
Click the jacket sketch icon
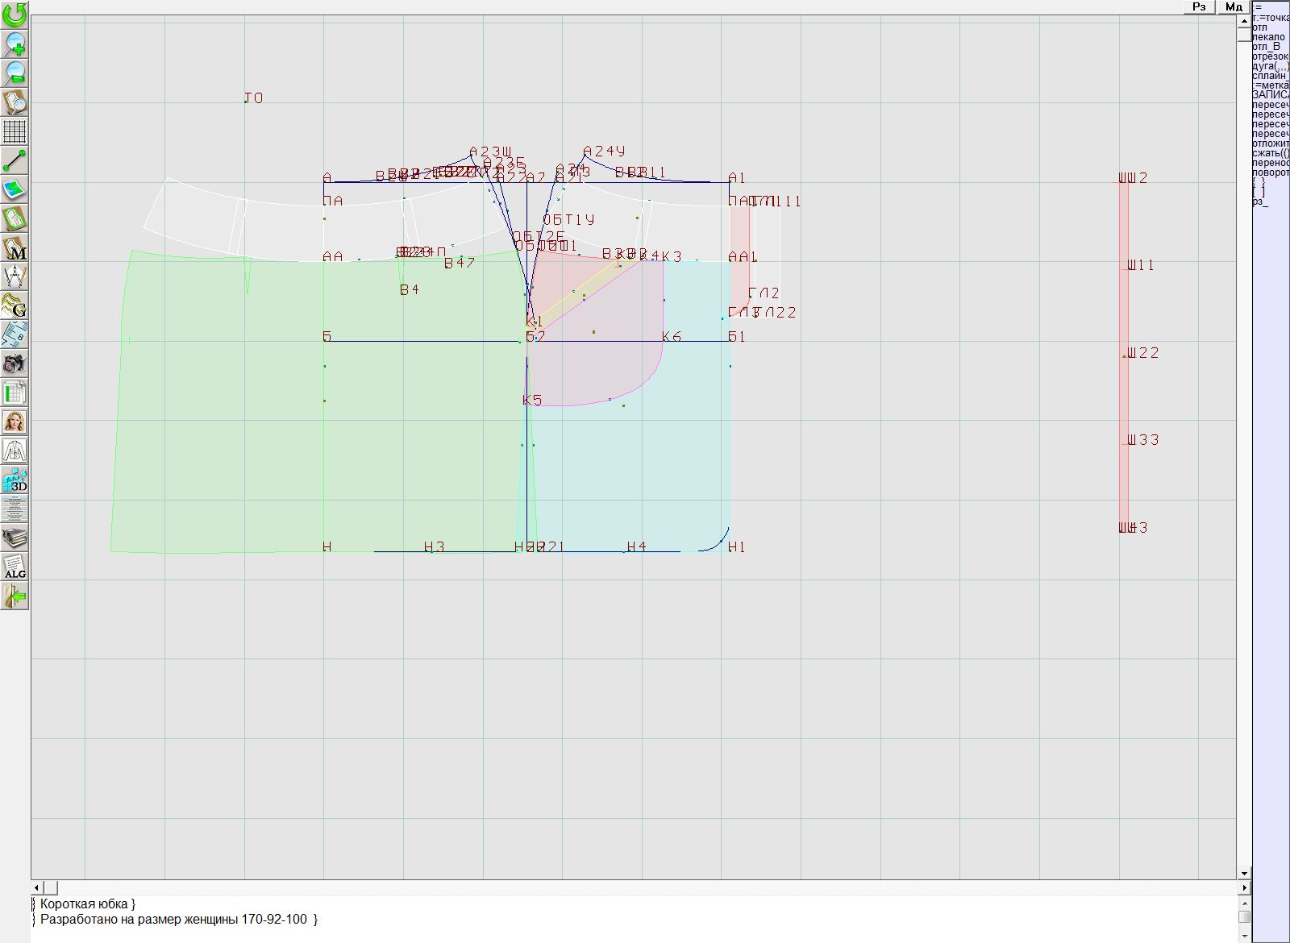tap(15, 451)
